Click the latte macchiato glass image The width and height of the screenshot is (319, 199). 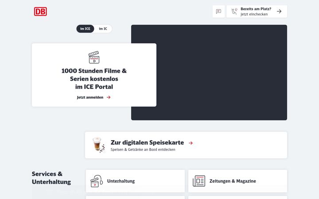click(98, 145)
